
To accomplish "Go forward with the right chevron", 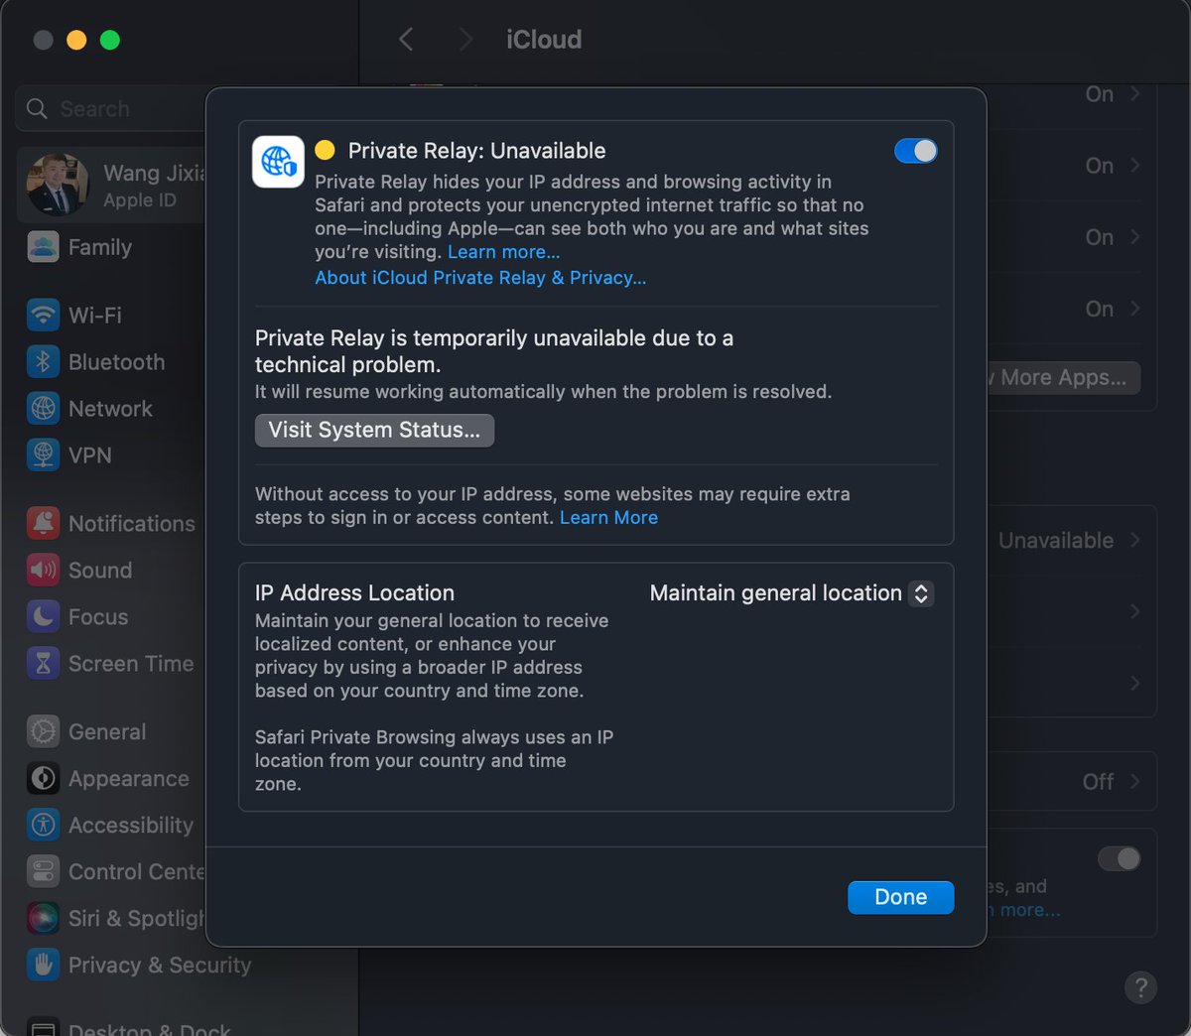I will point(465,39).
